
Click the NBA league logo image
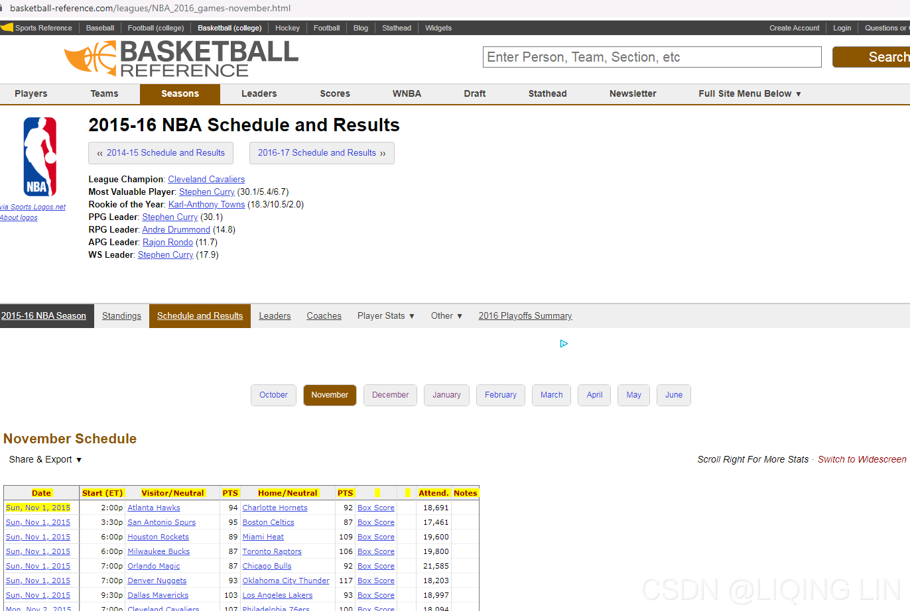[x=40, y=156]
